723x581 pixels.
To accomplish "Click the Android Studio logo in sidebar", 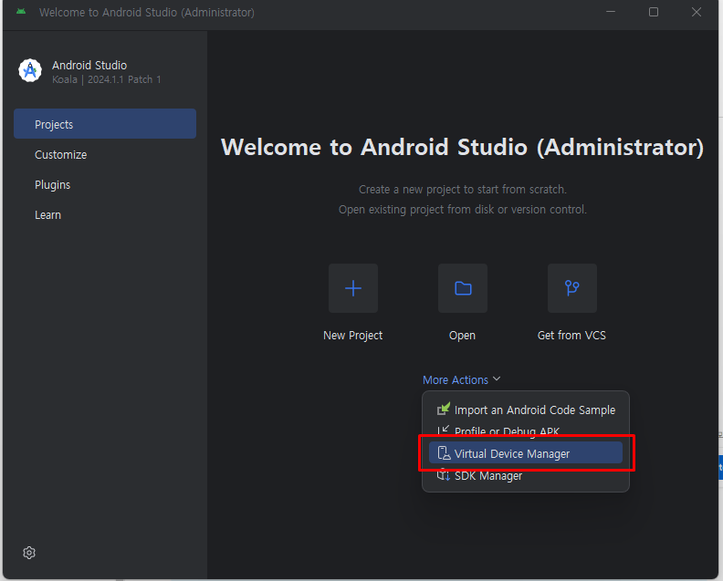I will tap(30, 70).
